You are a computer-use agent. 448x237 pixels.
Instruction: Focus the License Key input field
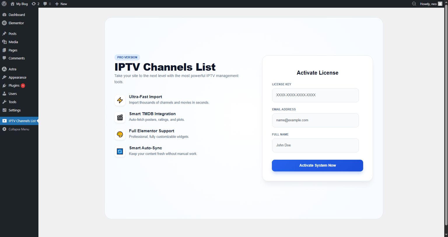pos(315,95)
